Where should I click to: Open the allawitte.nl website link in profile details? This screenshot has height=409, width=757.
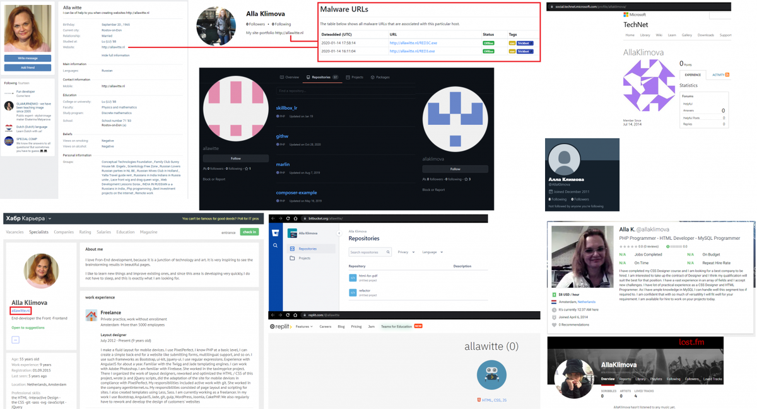(113, 47)
